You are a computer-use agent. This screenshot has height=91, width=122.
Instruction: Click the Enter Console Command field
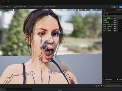19,89
